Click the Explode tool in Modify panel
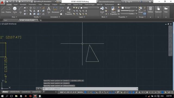Screen dimensions: 174x98 (x=43, y=11)
